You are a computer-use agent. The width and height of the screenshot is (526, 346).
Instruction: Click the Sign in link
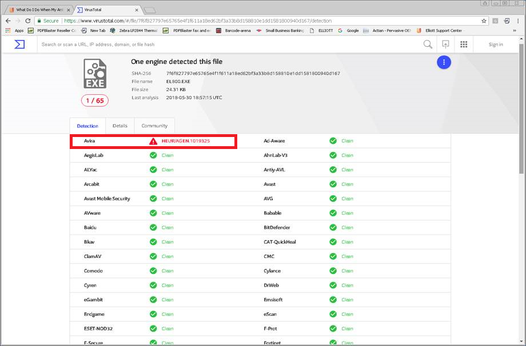[496, 44]
